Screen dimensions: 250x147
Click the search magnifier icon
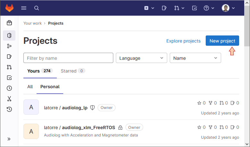click(37, 8)
